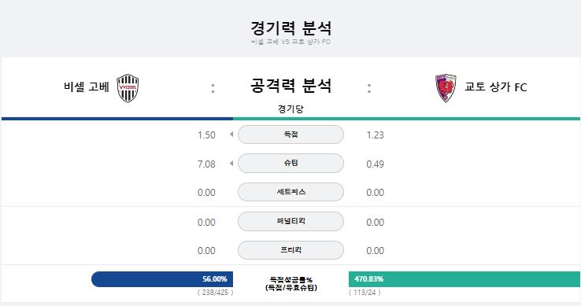The width and height of the screenshot is (581, 306).
Task: Click the 공격력 분석 section heading
Action: coord(290,86)
